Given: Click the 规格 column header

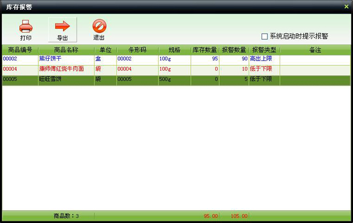Looking at the screenshot, I should (174, 50).
